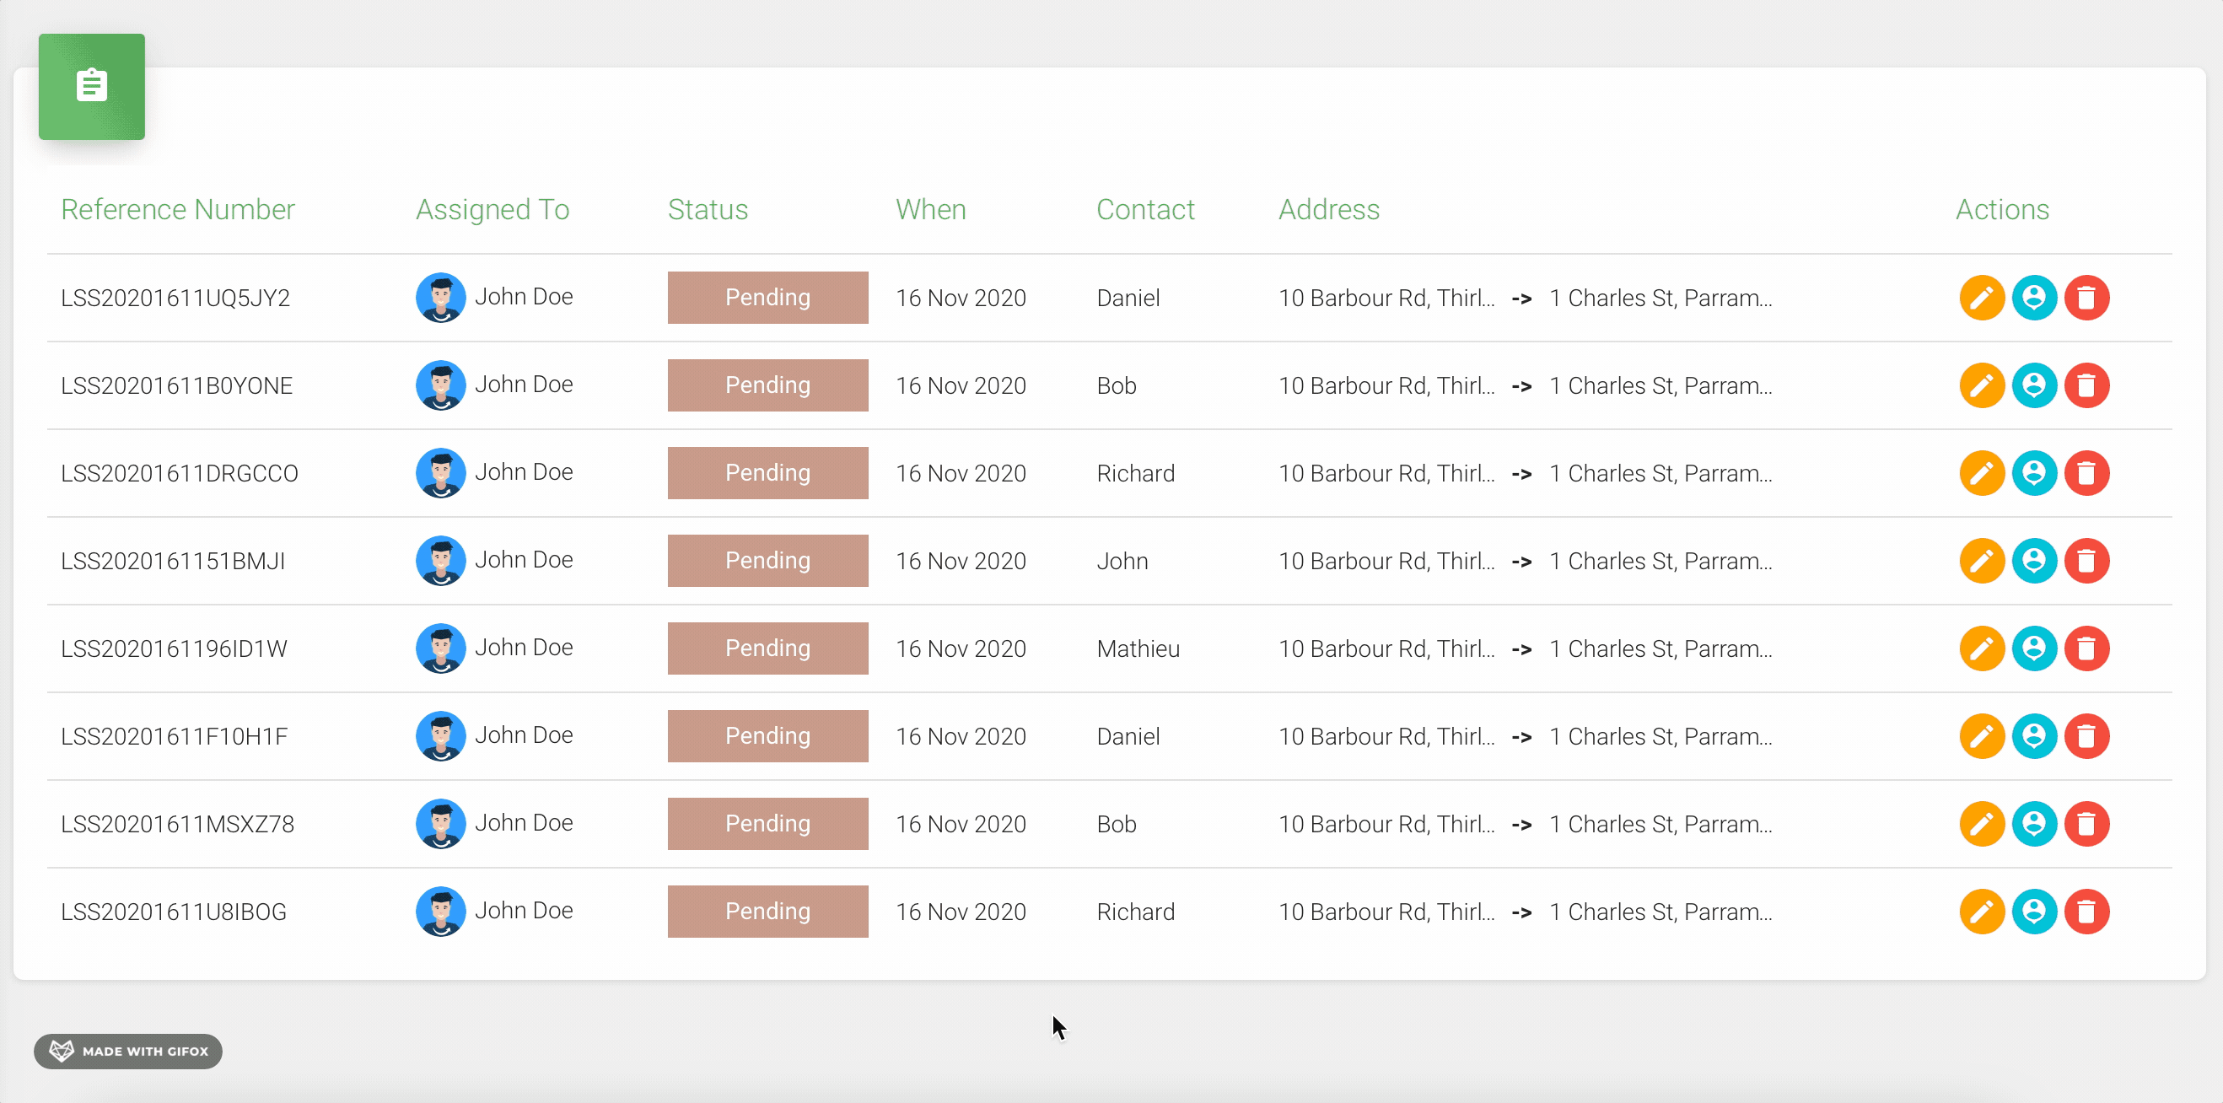Viewport: 2223px width, 1103px height.
Task: Click the Reference Number column header
Action: tap(178, 209)
